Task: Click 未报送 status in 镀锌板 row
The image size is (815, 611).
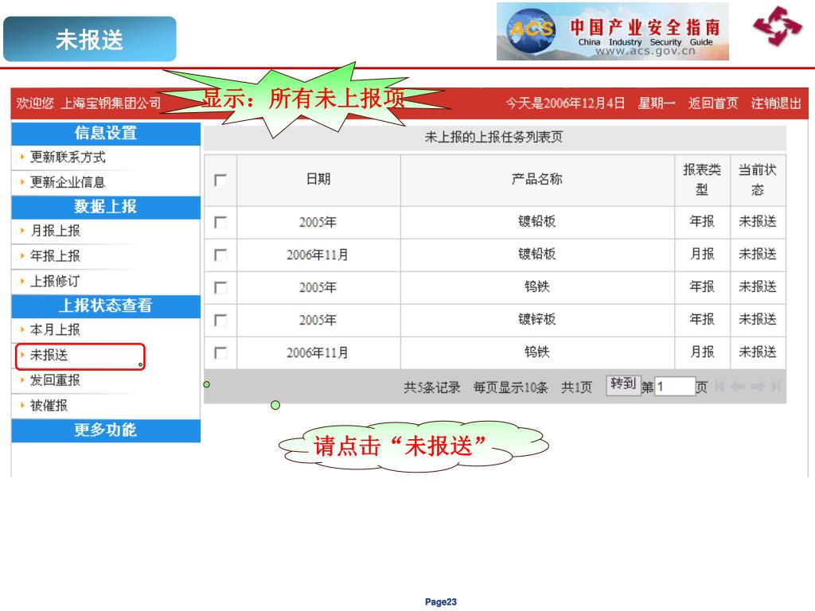Action: [x=758, y=319]
